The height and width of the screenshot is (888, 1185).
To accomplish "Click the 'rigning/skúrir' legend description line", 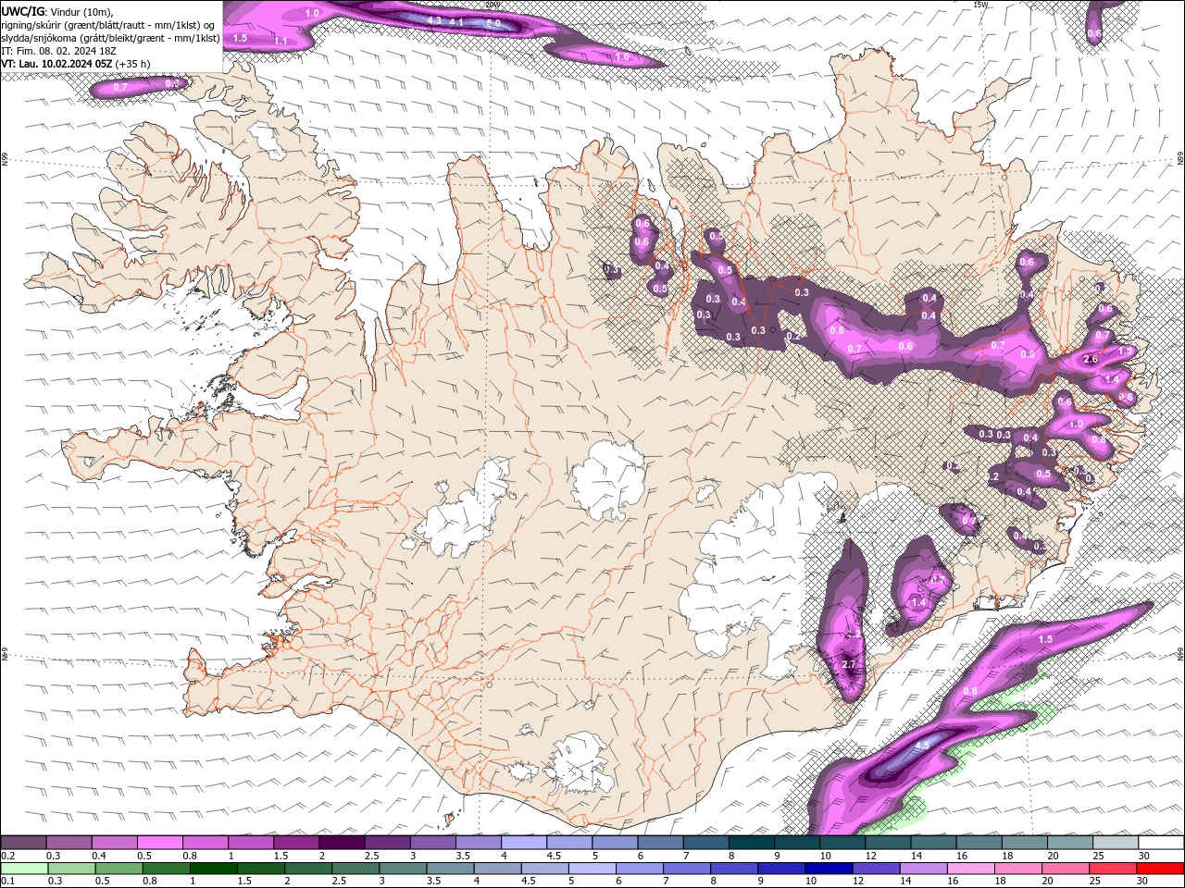I will [x=109, y=25].
